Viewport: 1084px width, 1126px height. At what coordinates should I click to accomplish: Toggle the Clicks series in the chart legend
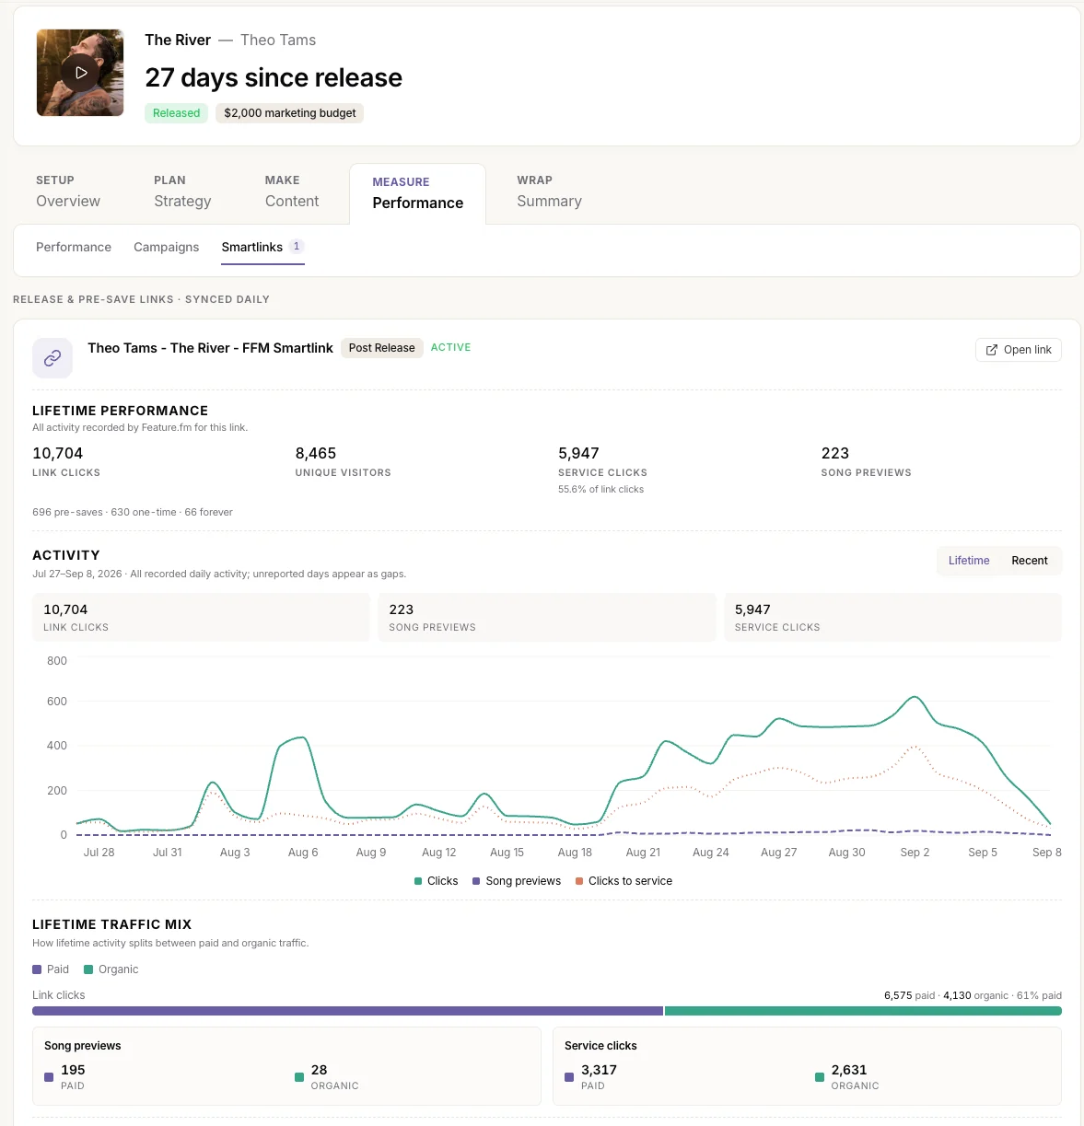point(437,881)
